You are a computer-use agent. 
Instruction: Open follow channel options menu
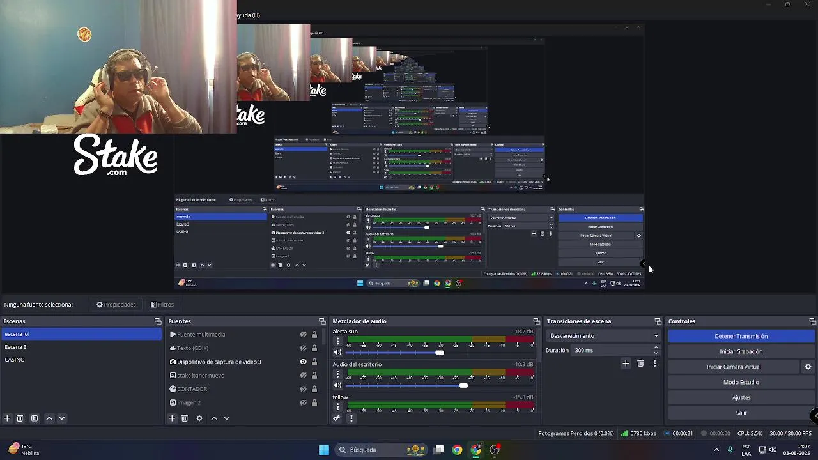click(x=337, y=407)
